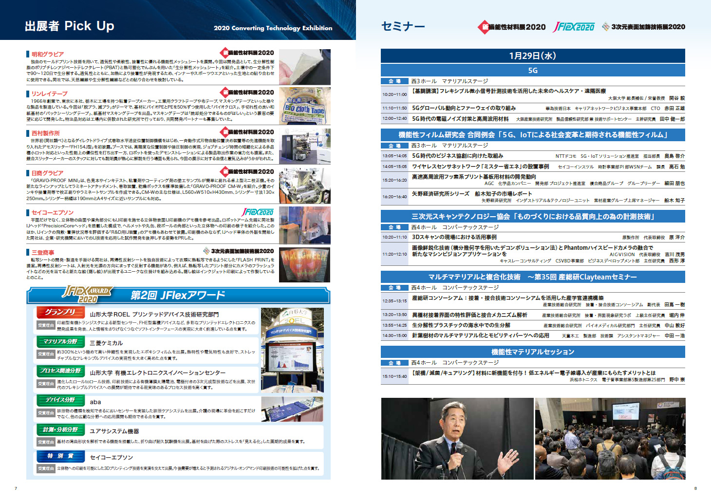Image resolution: width=711 pixels, height=503 pixels.
Task: Click the 新機能性材料展2020 logo beside リンレイテープ
Action: click(x=247, y=92)
